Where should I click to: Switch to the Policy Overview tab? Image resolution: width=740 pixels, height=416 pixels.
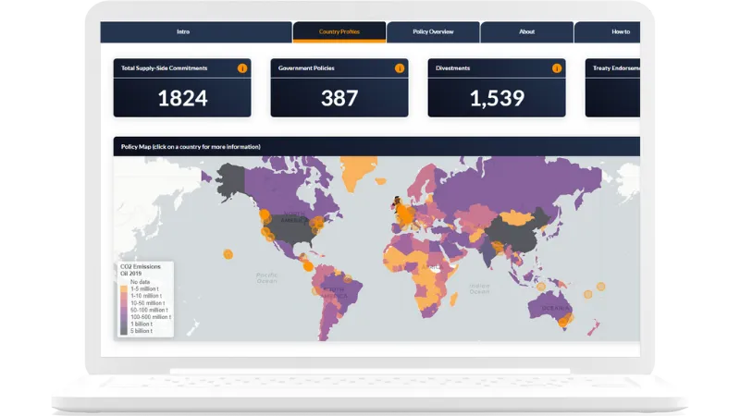coord(433,32)
